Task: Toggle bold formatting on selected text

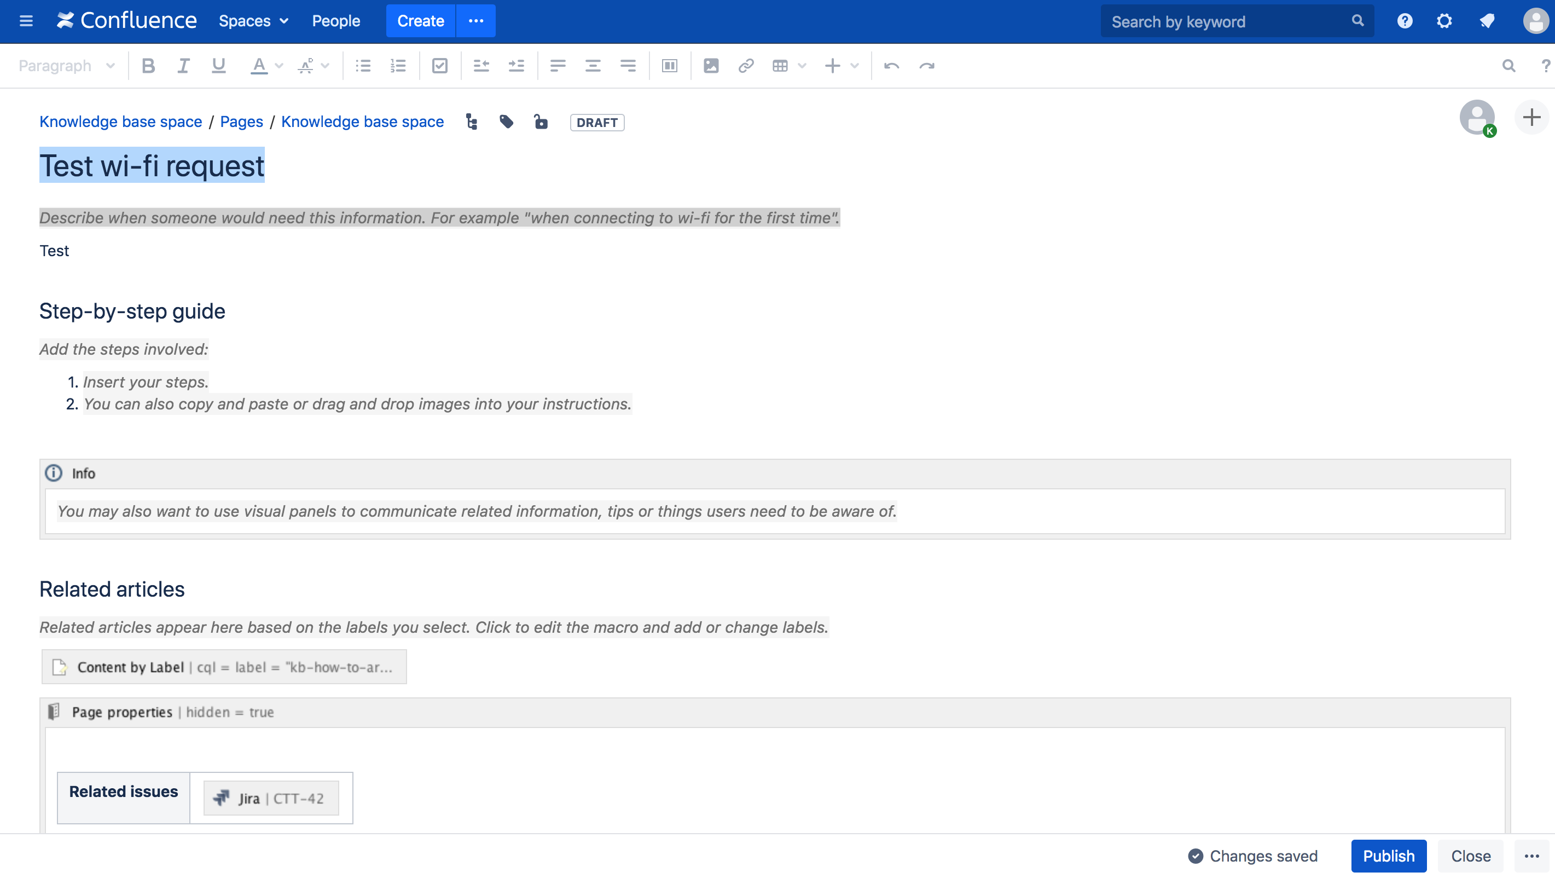Action: click(x=148, y=65)
